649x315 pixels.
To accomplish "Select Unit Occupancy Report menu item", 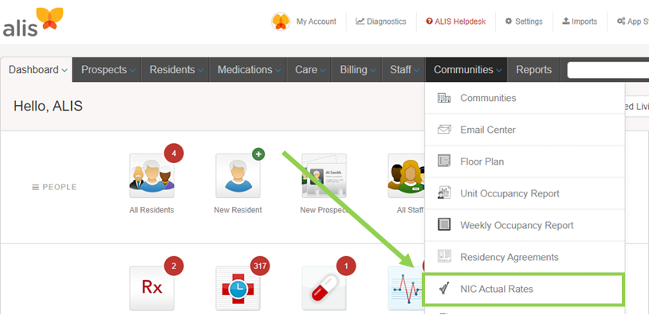I will [x=525, y=193].
